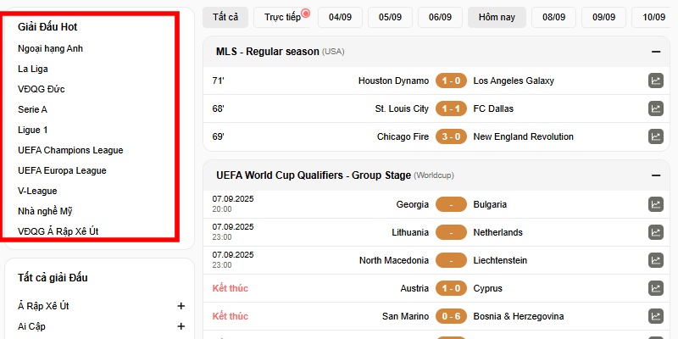The height and width of the screenshot is (339, 678).
Task: Open VĐQG Ả Rập Xê Út league
Action: tap(58, 231)
